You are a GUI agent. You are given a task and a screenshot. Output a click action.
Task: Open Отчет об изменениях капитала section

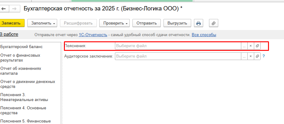21,71
